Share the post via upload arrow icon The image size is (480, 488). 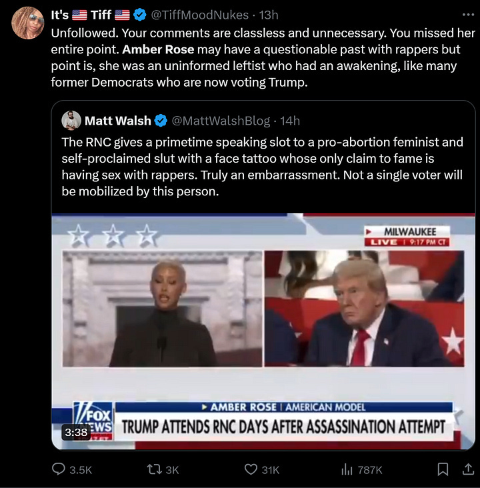[468, 469]
